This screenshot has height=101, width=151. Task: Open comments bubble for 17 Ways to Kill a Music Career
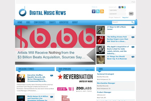click(133, 27)
